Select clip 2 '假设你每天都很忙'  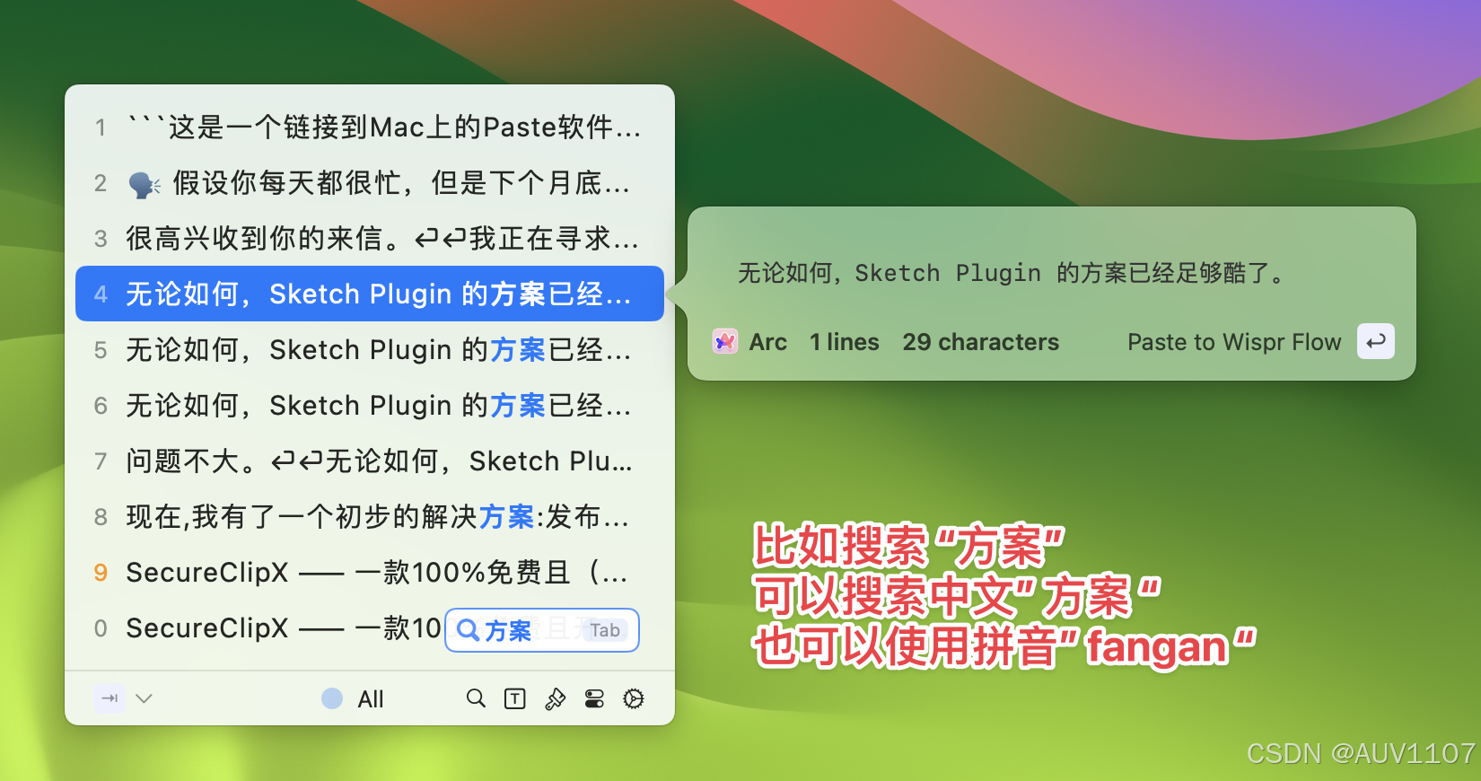tap(370, 183)
